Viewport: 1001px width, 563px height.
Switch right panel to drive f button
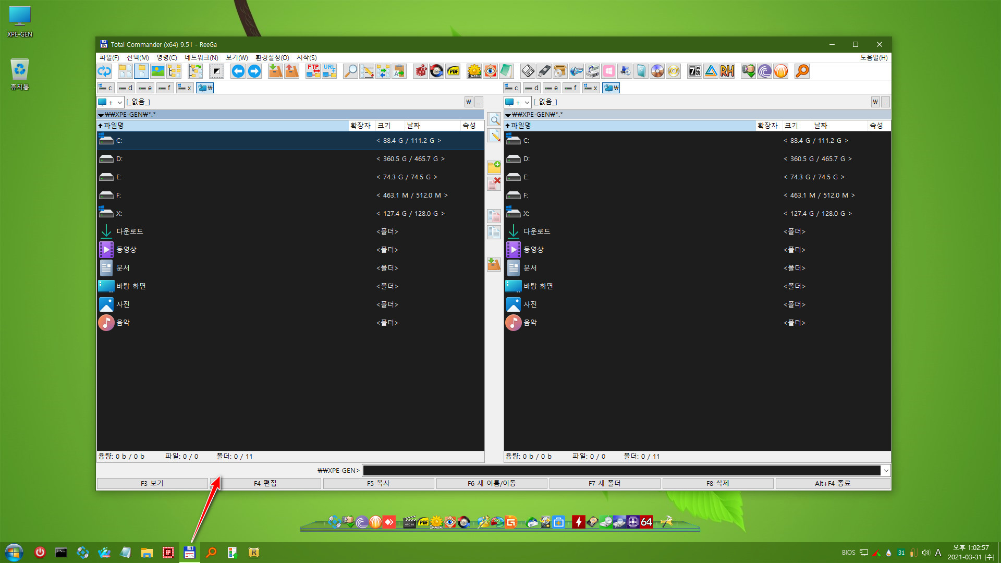click(571, 88)
